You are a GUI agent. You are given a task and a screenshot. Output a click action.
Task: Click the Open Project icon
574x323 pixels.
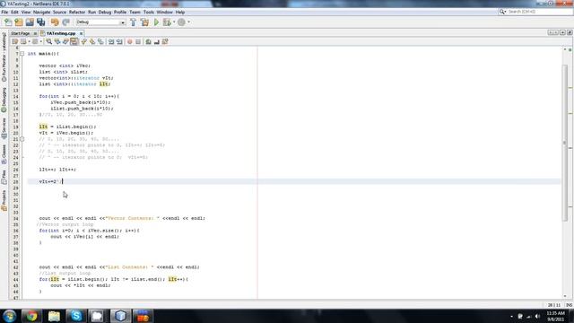coord(30,22)
